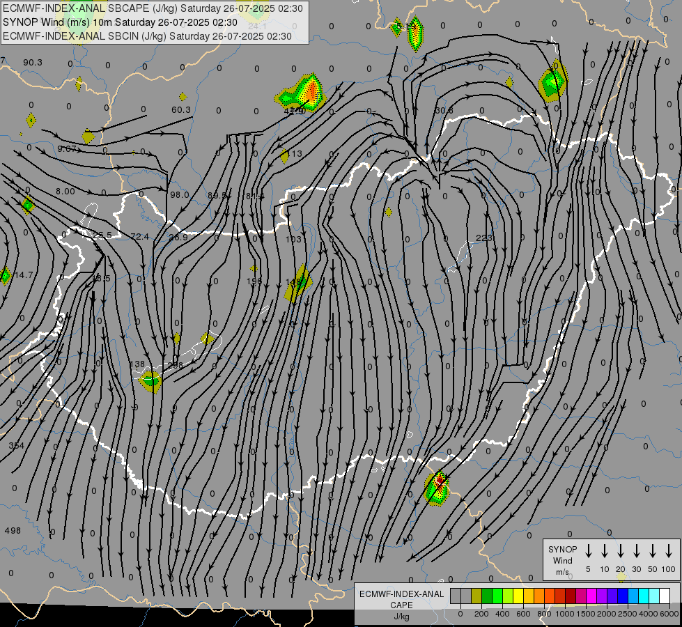Pick the pure yellow swatch in CAPE legend
Screen dimensions: 682x627
click(518, 596)
